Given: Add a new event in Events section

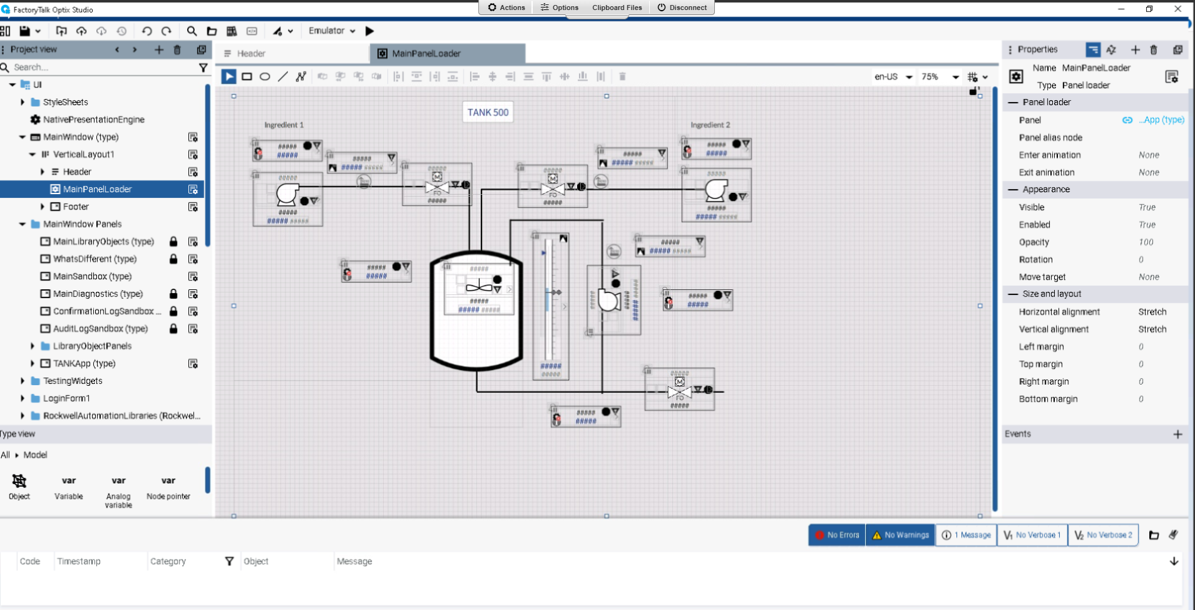Looking at the screenshot, I should tap(1177, 434).
